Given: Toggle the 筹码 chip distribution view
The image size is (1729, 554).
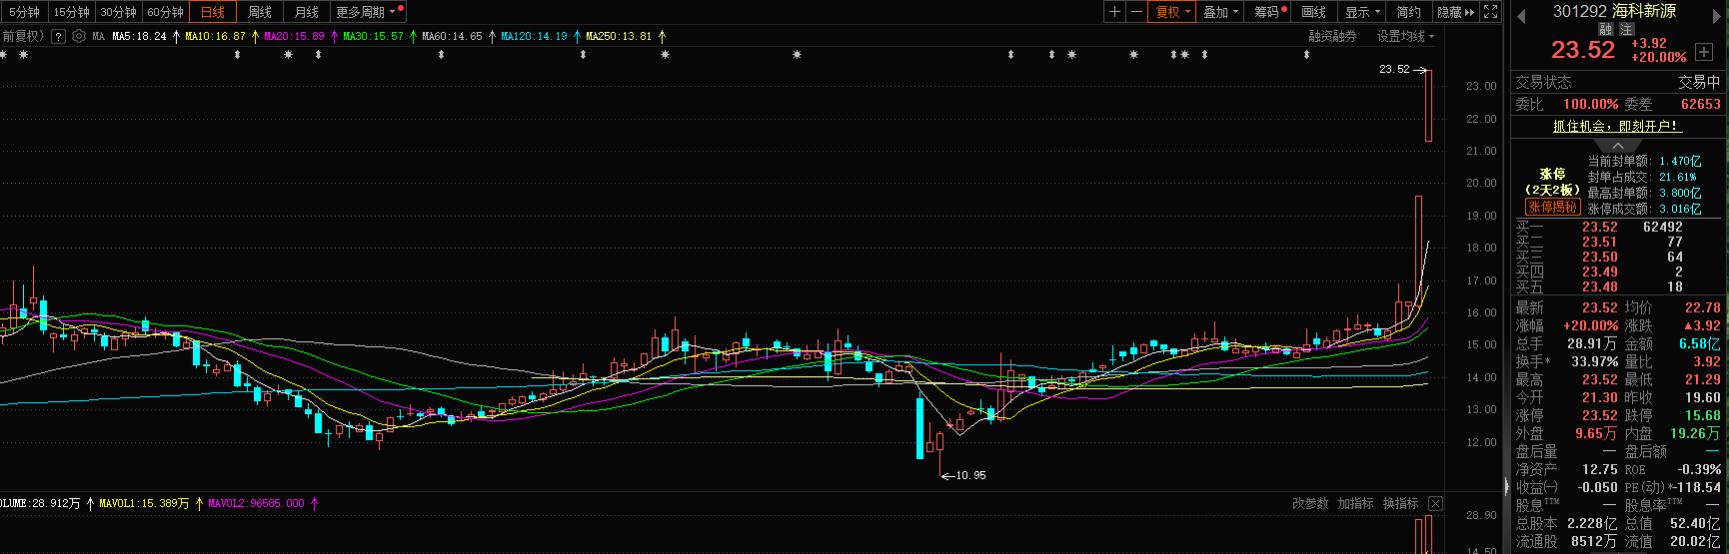Looking at the screenshot, I should point(1269,12).
